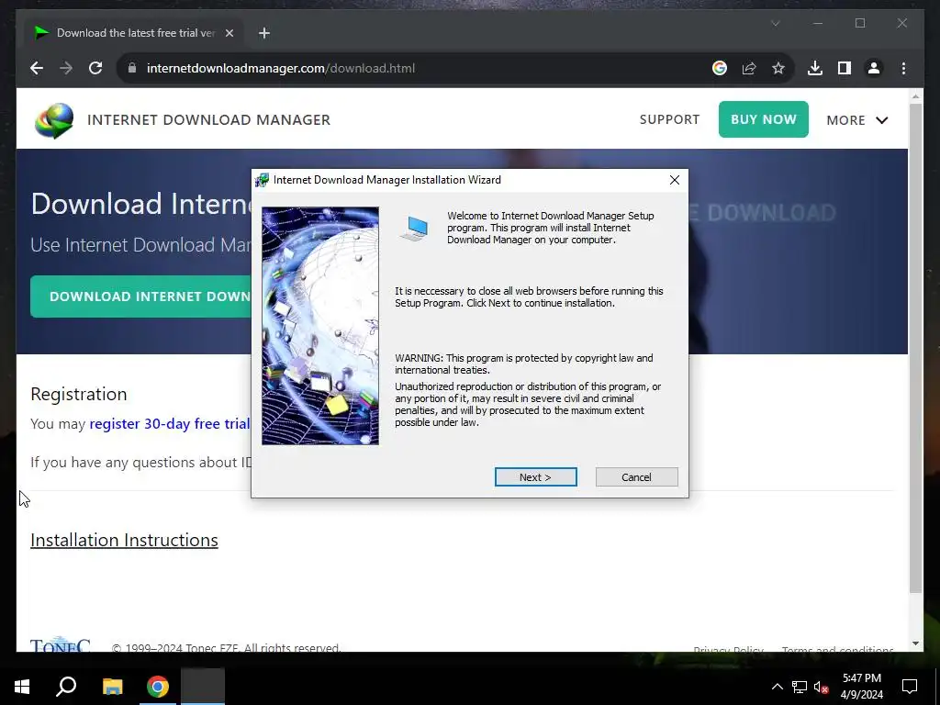The width and height of the screenshot is (940, 705).
Task: Expand the MORE menu
Action: pos(857,120)
